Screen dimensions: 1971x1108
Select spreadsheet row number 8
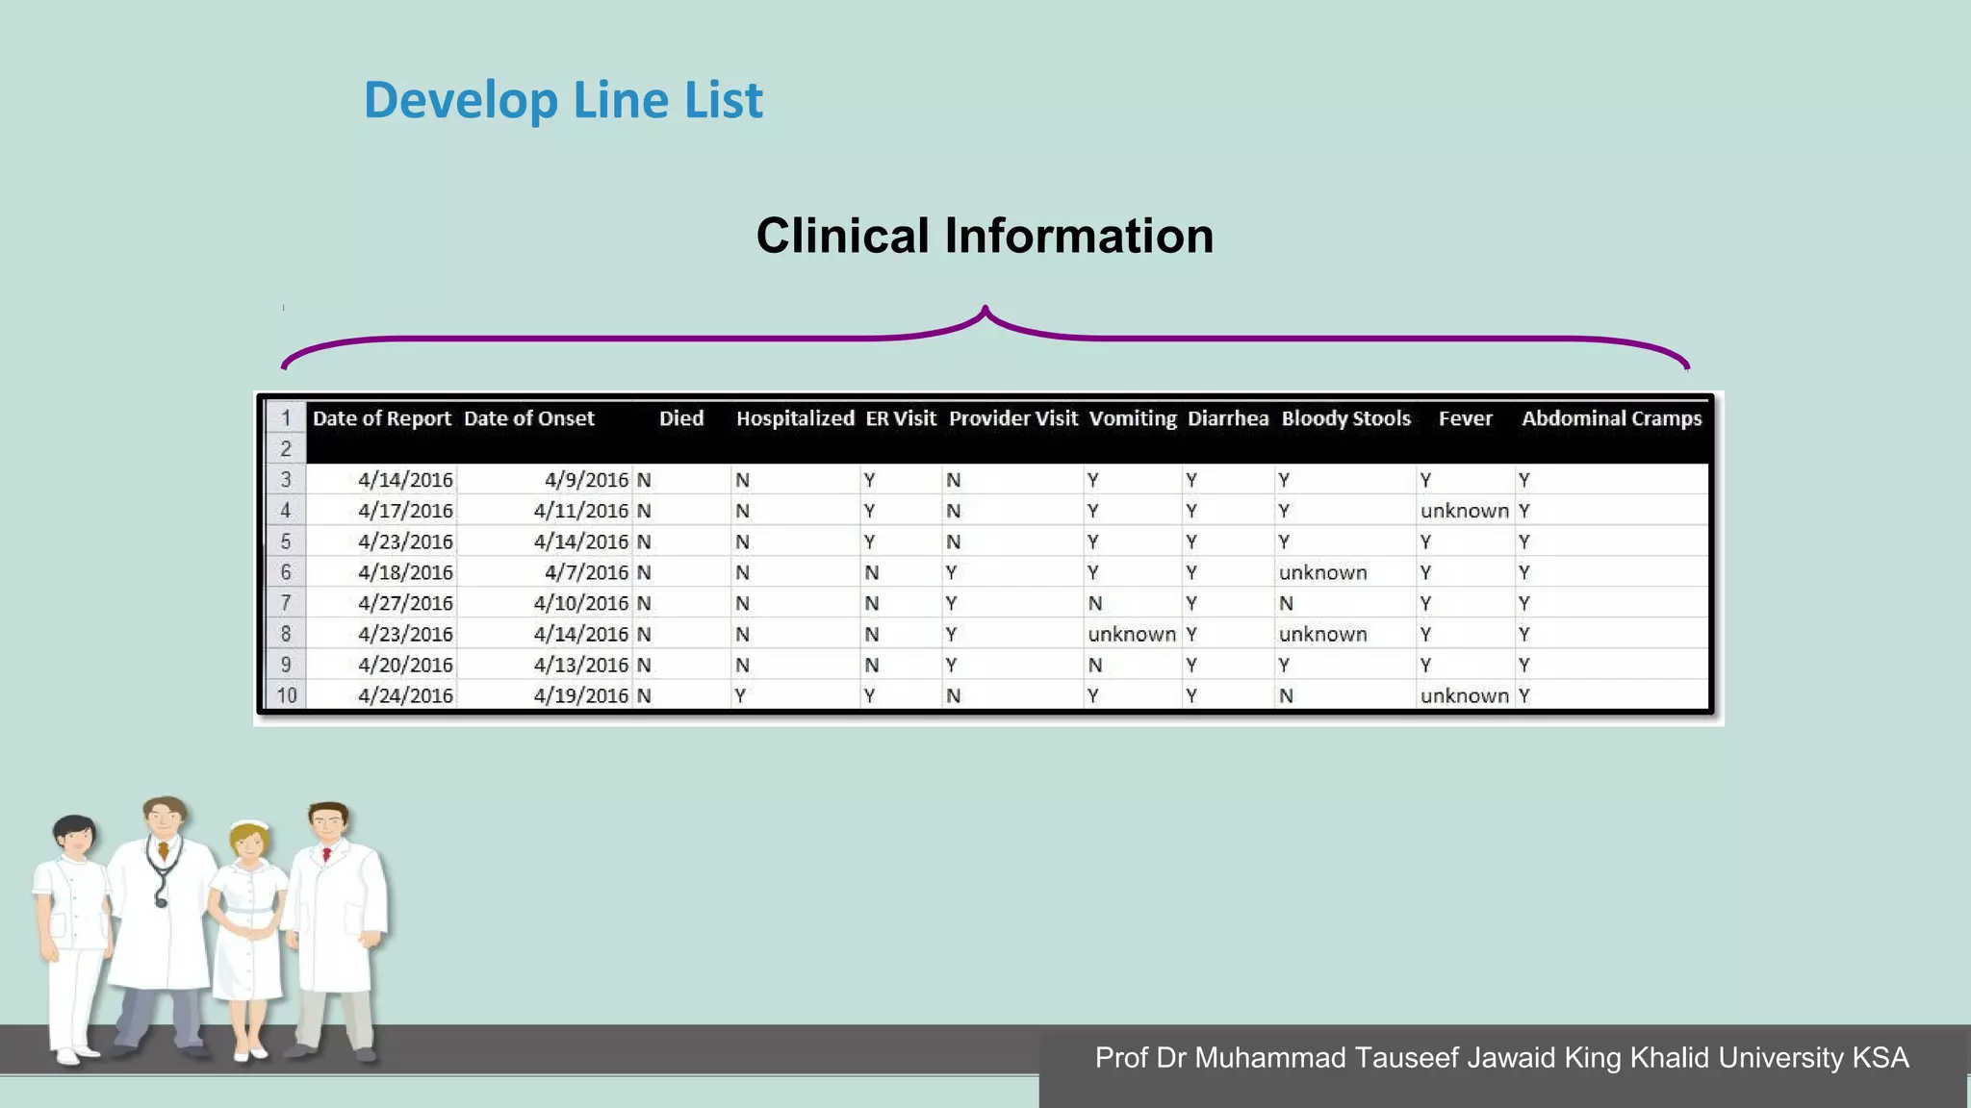coord(286,634)
